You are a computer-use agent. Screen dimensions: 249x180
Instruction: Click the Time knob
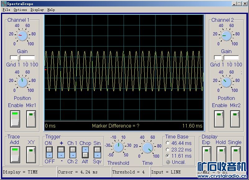[x=147, y=148]
